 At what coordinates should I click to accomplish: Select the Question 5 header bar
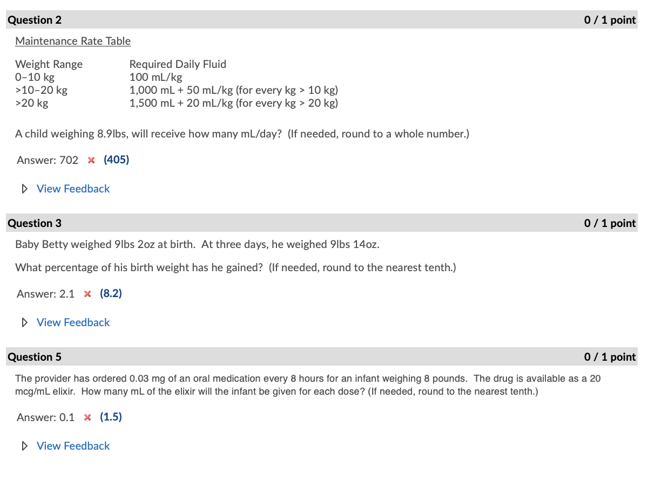(x=322, y=357)
